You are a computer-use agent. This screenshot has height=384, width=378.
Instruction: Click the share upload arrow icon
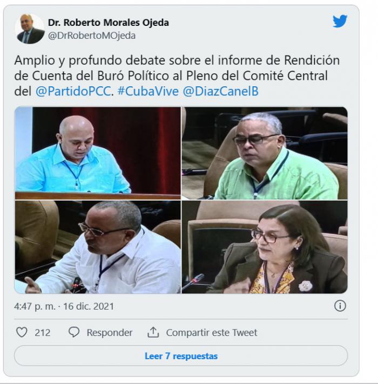153,332
